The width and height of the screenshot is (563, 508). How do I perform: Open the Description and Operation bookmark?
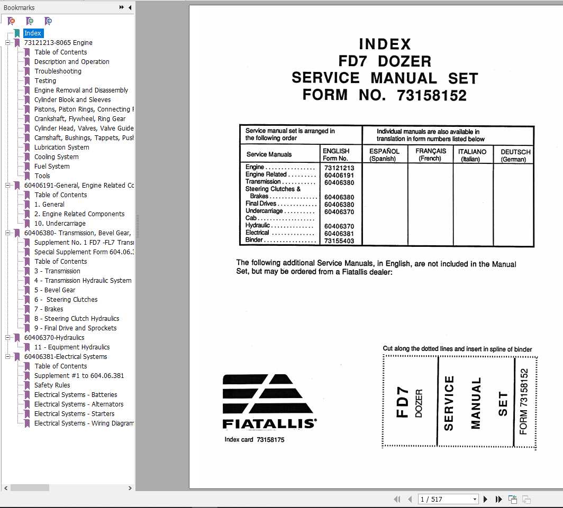click(x=72, y=62)
